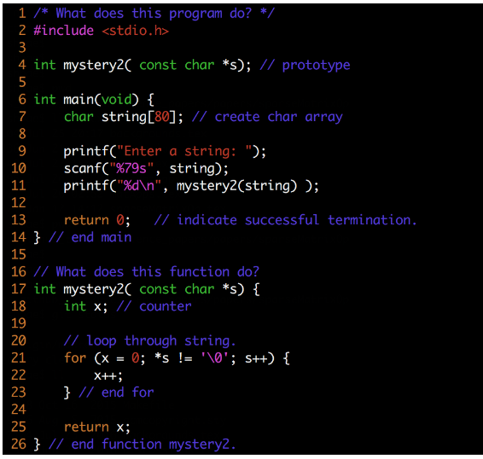Click line number 26

point(19,444)
